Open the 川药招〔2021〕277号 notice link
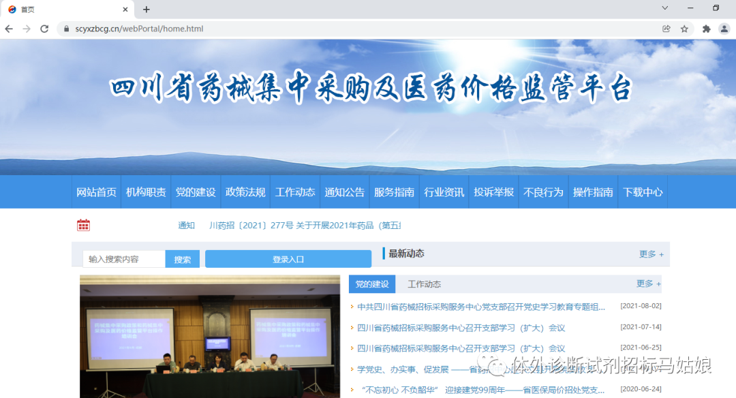 point(305,226)
